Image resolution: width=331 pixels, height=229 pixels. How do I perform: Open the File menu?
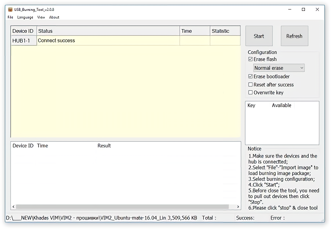(x=10, y=17)
